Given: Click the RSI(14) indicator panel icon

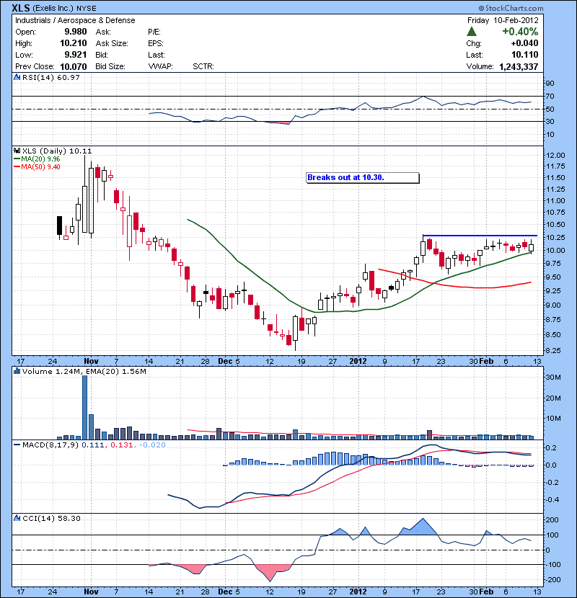Looking at the screenshot, I should click(17, 77).
